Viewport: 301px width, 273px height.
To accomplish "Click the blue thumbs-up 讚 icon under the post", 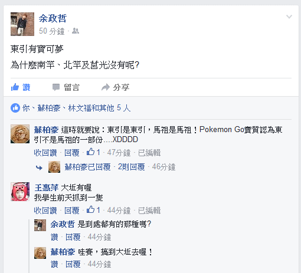I will pyautogui.click(x=15, y=87).
